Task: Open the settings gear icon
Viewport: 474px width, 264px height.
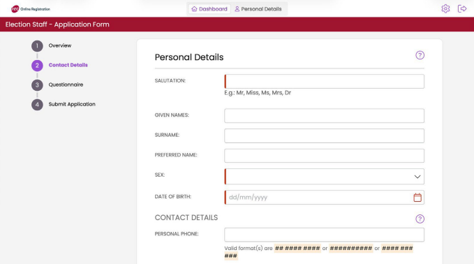Action: [x=445, y=9]
